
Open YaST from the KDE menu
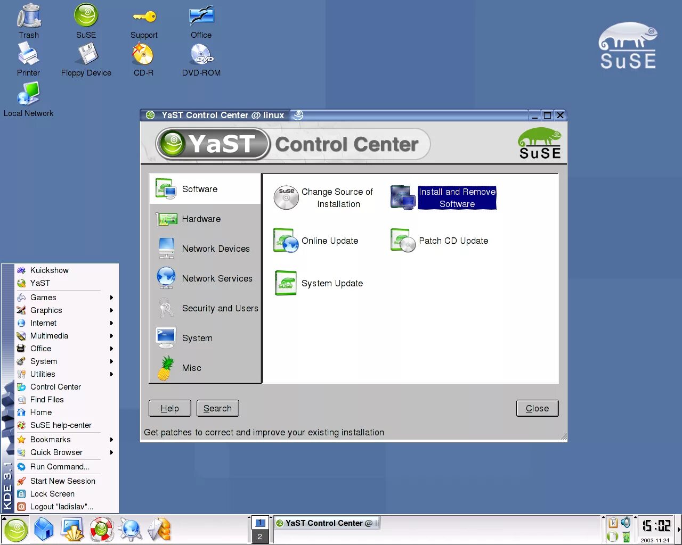click(66, 283)
